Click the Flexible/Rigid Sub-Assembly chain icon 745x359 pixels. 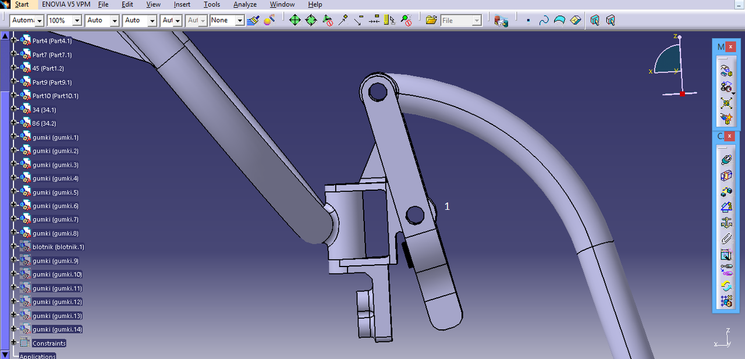coord(726,270)
